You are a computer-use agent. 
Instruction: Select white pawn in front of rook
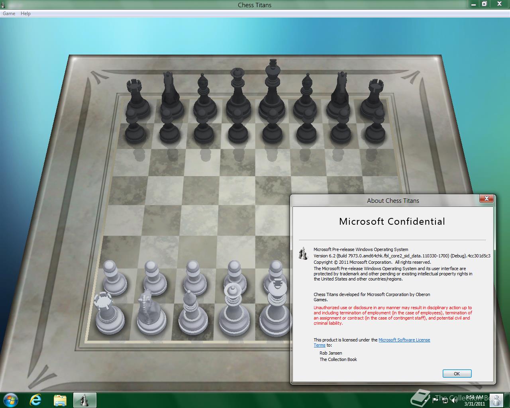(114, 278)
